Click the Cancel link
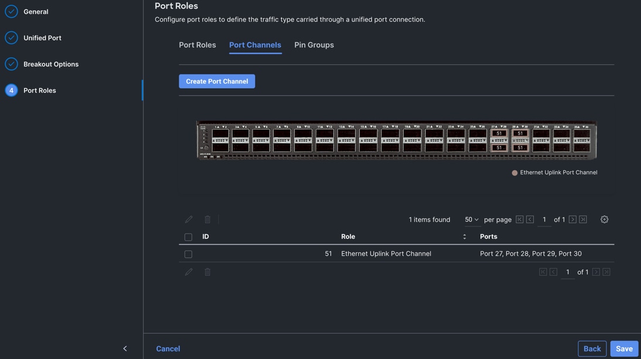Viewport: 641px width, 359px height. 168,348
